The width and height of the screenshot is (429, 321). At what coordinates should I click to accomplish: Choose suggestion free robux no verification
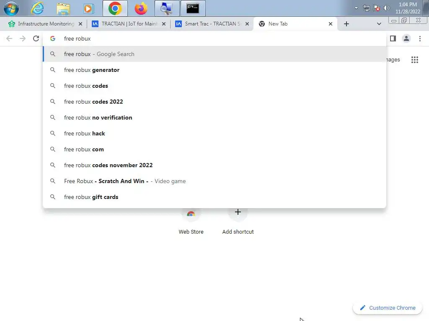[214, 117]
